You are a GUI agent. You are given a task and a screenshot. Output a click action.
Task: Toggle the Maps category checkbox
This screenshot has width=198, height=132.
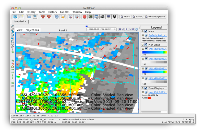[x=146, y=31]
